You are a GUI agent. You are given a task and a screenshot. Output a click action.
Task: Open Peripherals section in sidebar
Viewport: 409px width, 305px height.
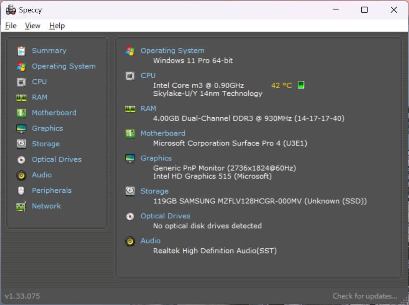point(52,191)
